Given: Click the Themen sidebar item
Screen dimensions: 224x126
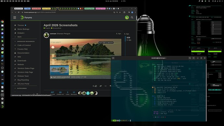Looking at the screenshot, I should 21,25.
